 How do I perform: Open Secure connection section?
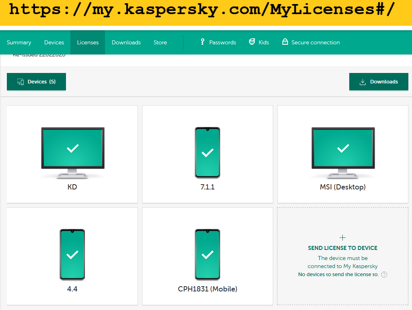[x=315, y=42]
